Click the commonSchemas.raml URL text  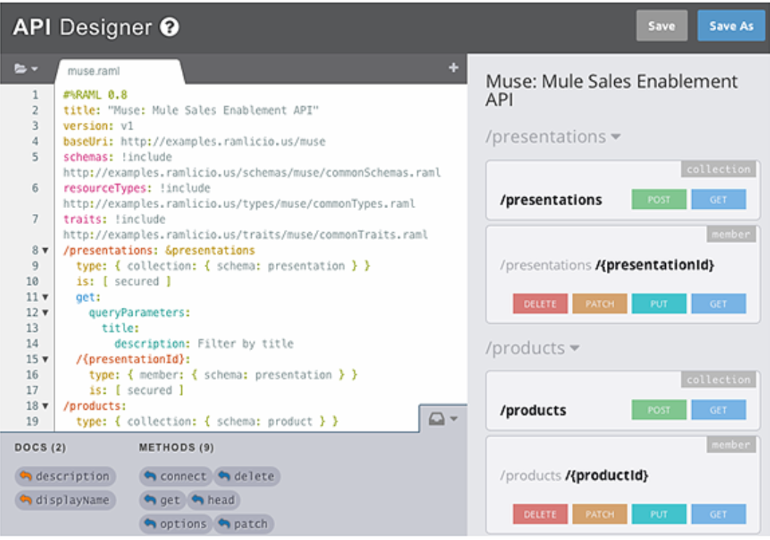click(x=252, y=172)
